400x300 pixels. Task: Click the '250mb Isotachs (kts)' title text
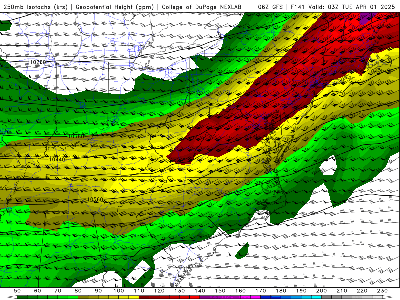[x=35, y=7]
